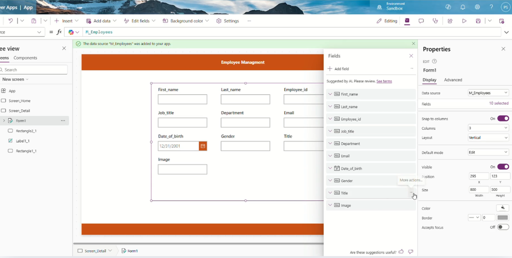Open the purple Copilot panel icon
Viewport: 512px width, 258px height.
[407, 21]
